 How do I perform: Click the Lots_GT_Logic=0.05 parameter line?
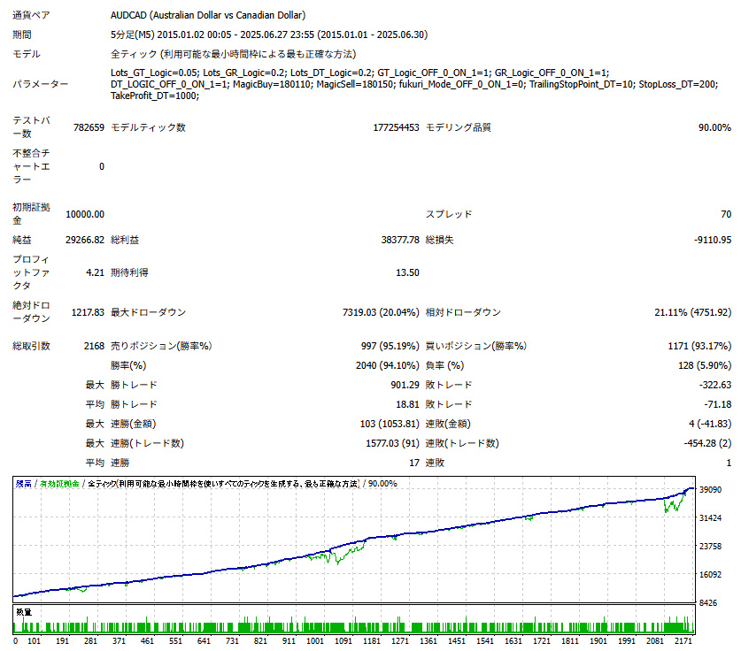(359, 73)
